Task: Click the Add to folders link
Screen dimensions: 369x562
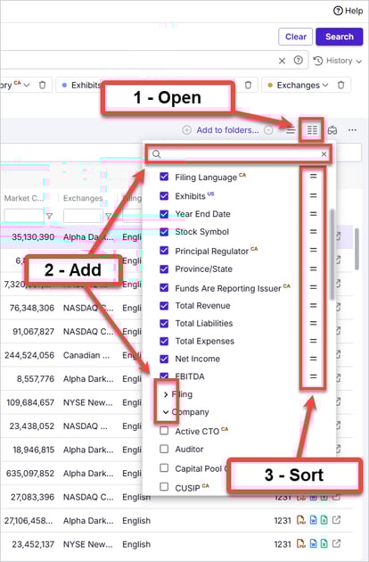Action: tap(227, 130)
